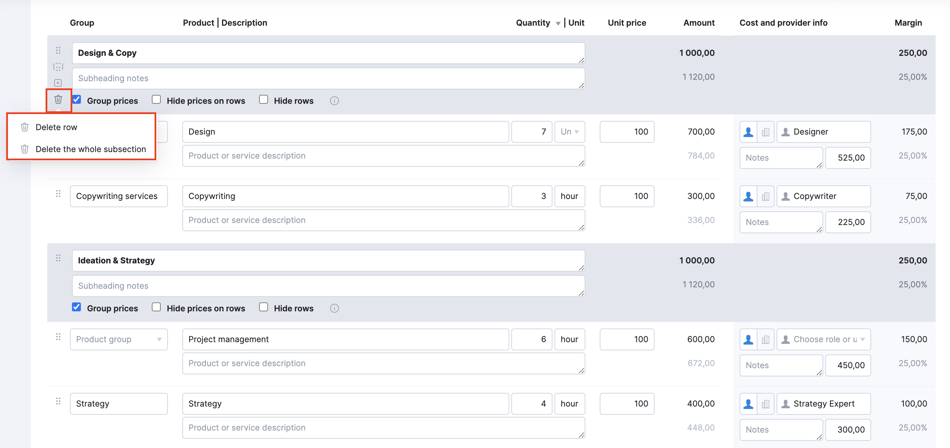Click the cost field showing 450,00
This screenshot has height=448, width=950.
[848, 365]
